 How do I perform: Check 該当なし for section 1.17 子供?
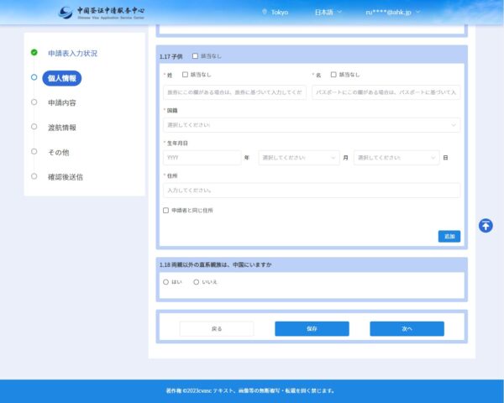click(196, 56)
